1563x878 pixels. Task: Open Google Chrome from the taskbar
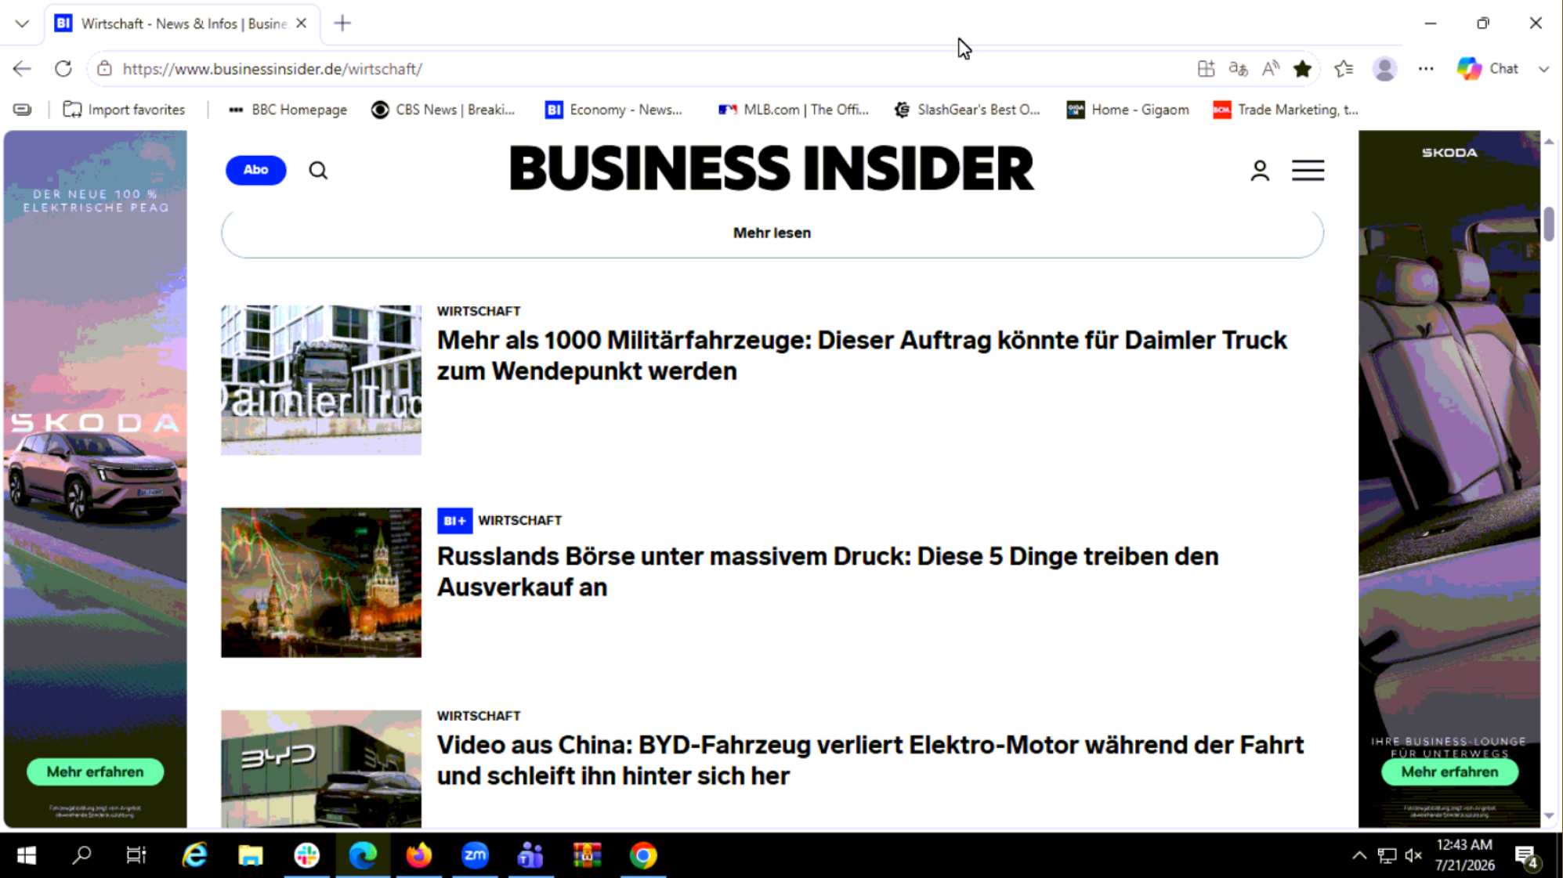643,855
